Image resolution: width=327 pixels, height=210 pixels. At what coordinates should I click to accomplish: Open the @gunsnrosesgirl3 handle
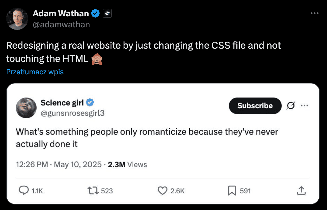(73, 113)
